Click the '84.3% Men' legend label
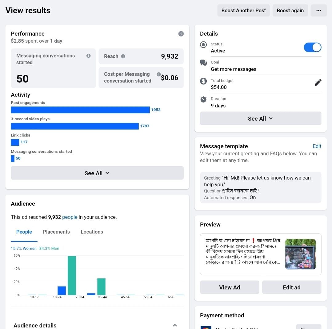 point(49,249)
